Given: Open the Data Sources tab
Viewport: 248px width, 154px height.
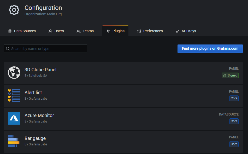Looking at the screenshot, I should tap(22, 31).
